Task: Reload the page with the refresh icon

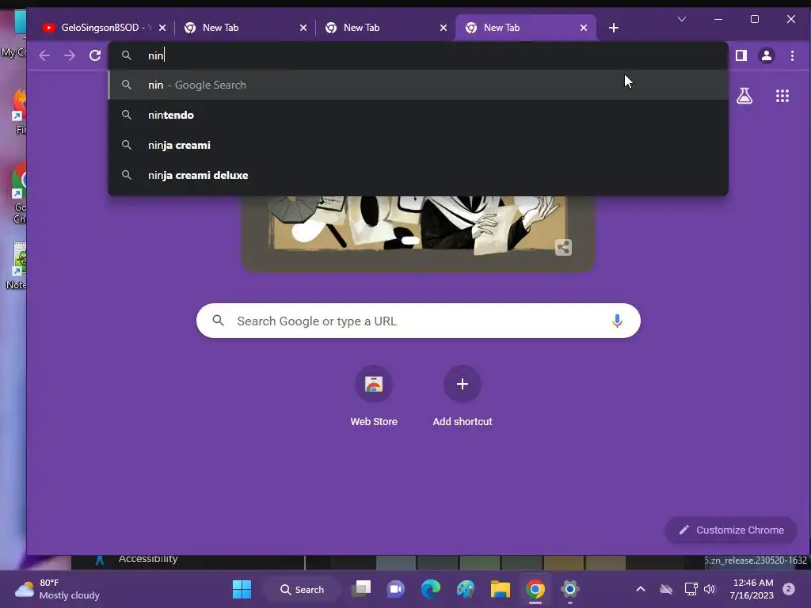Action: [95, 55]
